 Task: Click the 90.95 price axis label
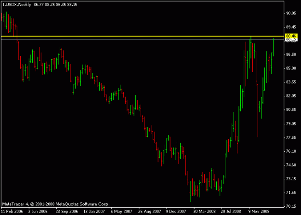tap(291, 13)
